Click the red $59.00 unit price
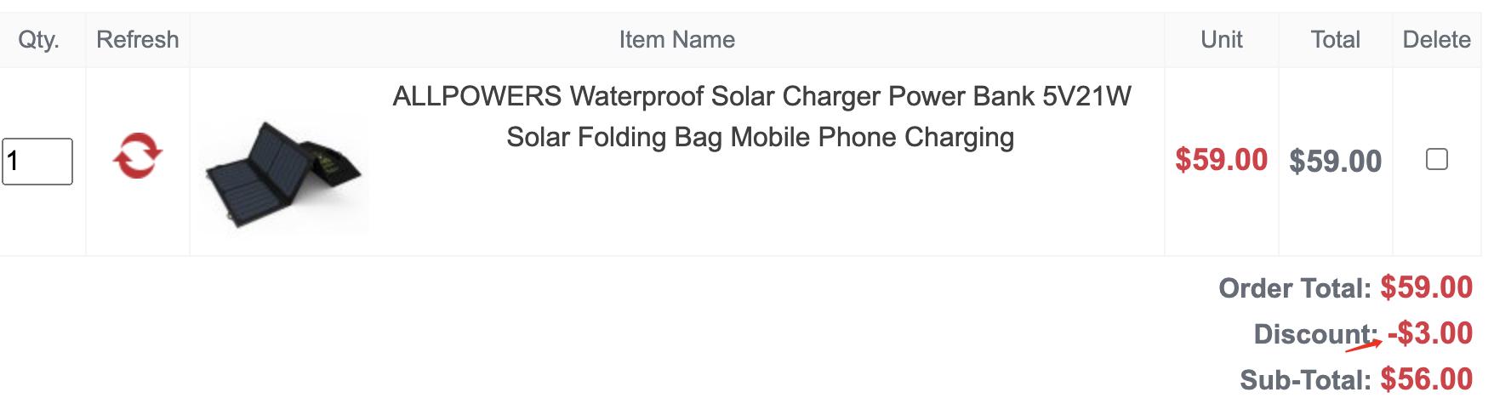 [x=1222, y=160]
